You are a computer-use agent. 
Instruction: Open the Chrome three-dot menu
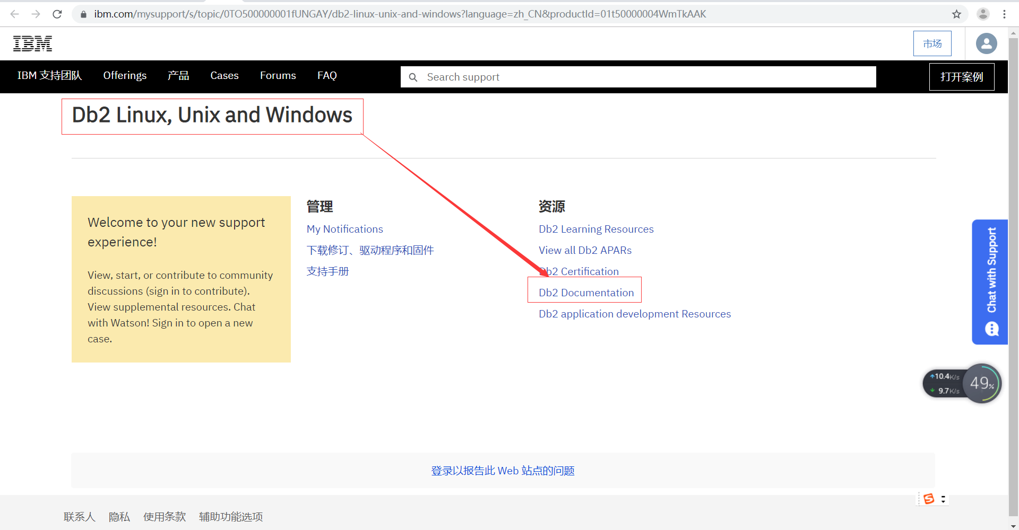[1005, 14]
